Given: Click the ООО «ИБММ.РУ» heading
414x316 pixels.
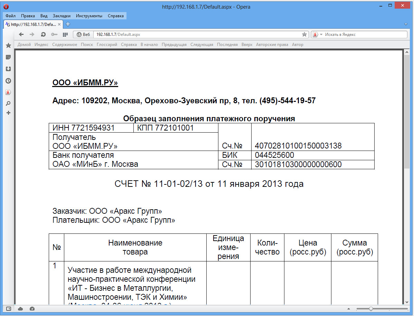Looking at the screenshot, I should coord(85,83).
